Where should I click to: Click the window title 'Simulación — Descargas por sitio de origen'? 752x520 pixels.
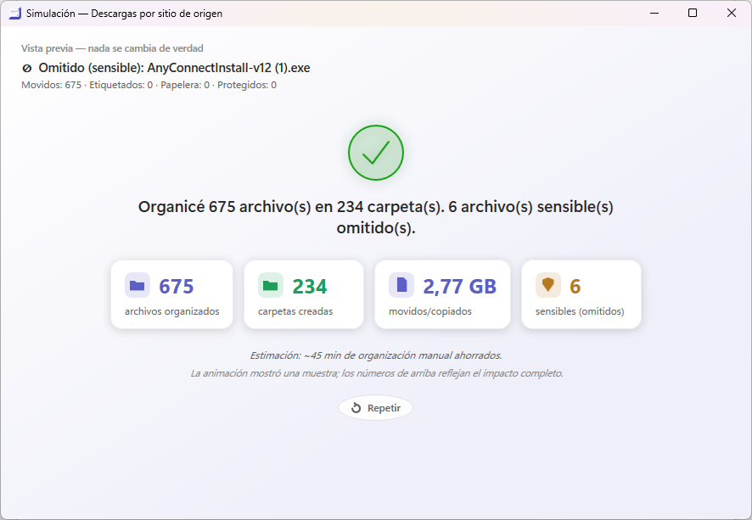coord(124,14)
